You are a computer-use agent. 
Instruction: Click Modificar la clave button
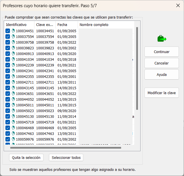click(162, 93)
